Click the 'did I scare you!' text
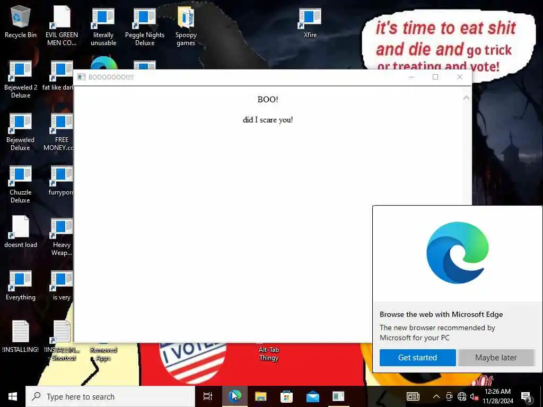This screenshot has height=407, width=543. coord(268,120)
